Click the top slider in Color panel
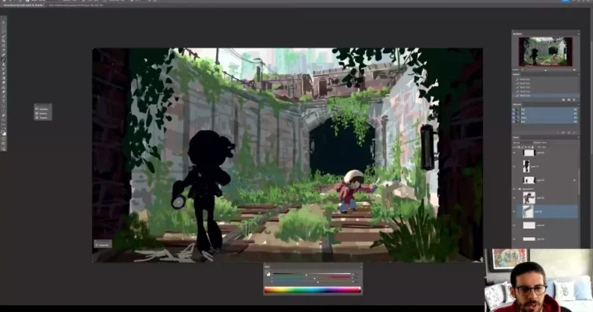 pos(313,274)
